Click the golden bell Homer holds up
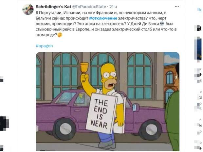The height and width of the screenshot is (152, 203). 84,68
